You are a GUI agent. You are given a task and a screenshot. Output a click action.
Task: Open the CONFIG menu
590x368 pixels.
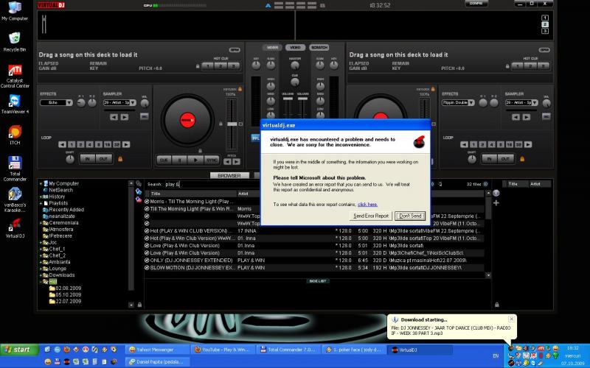pyautogui.click(x=476, y=4)
